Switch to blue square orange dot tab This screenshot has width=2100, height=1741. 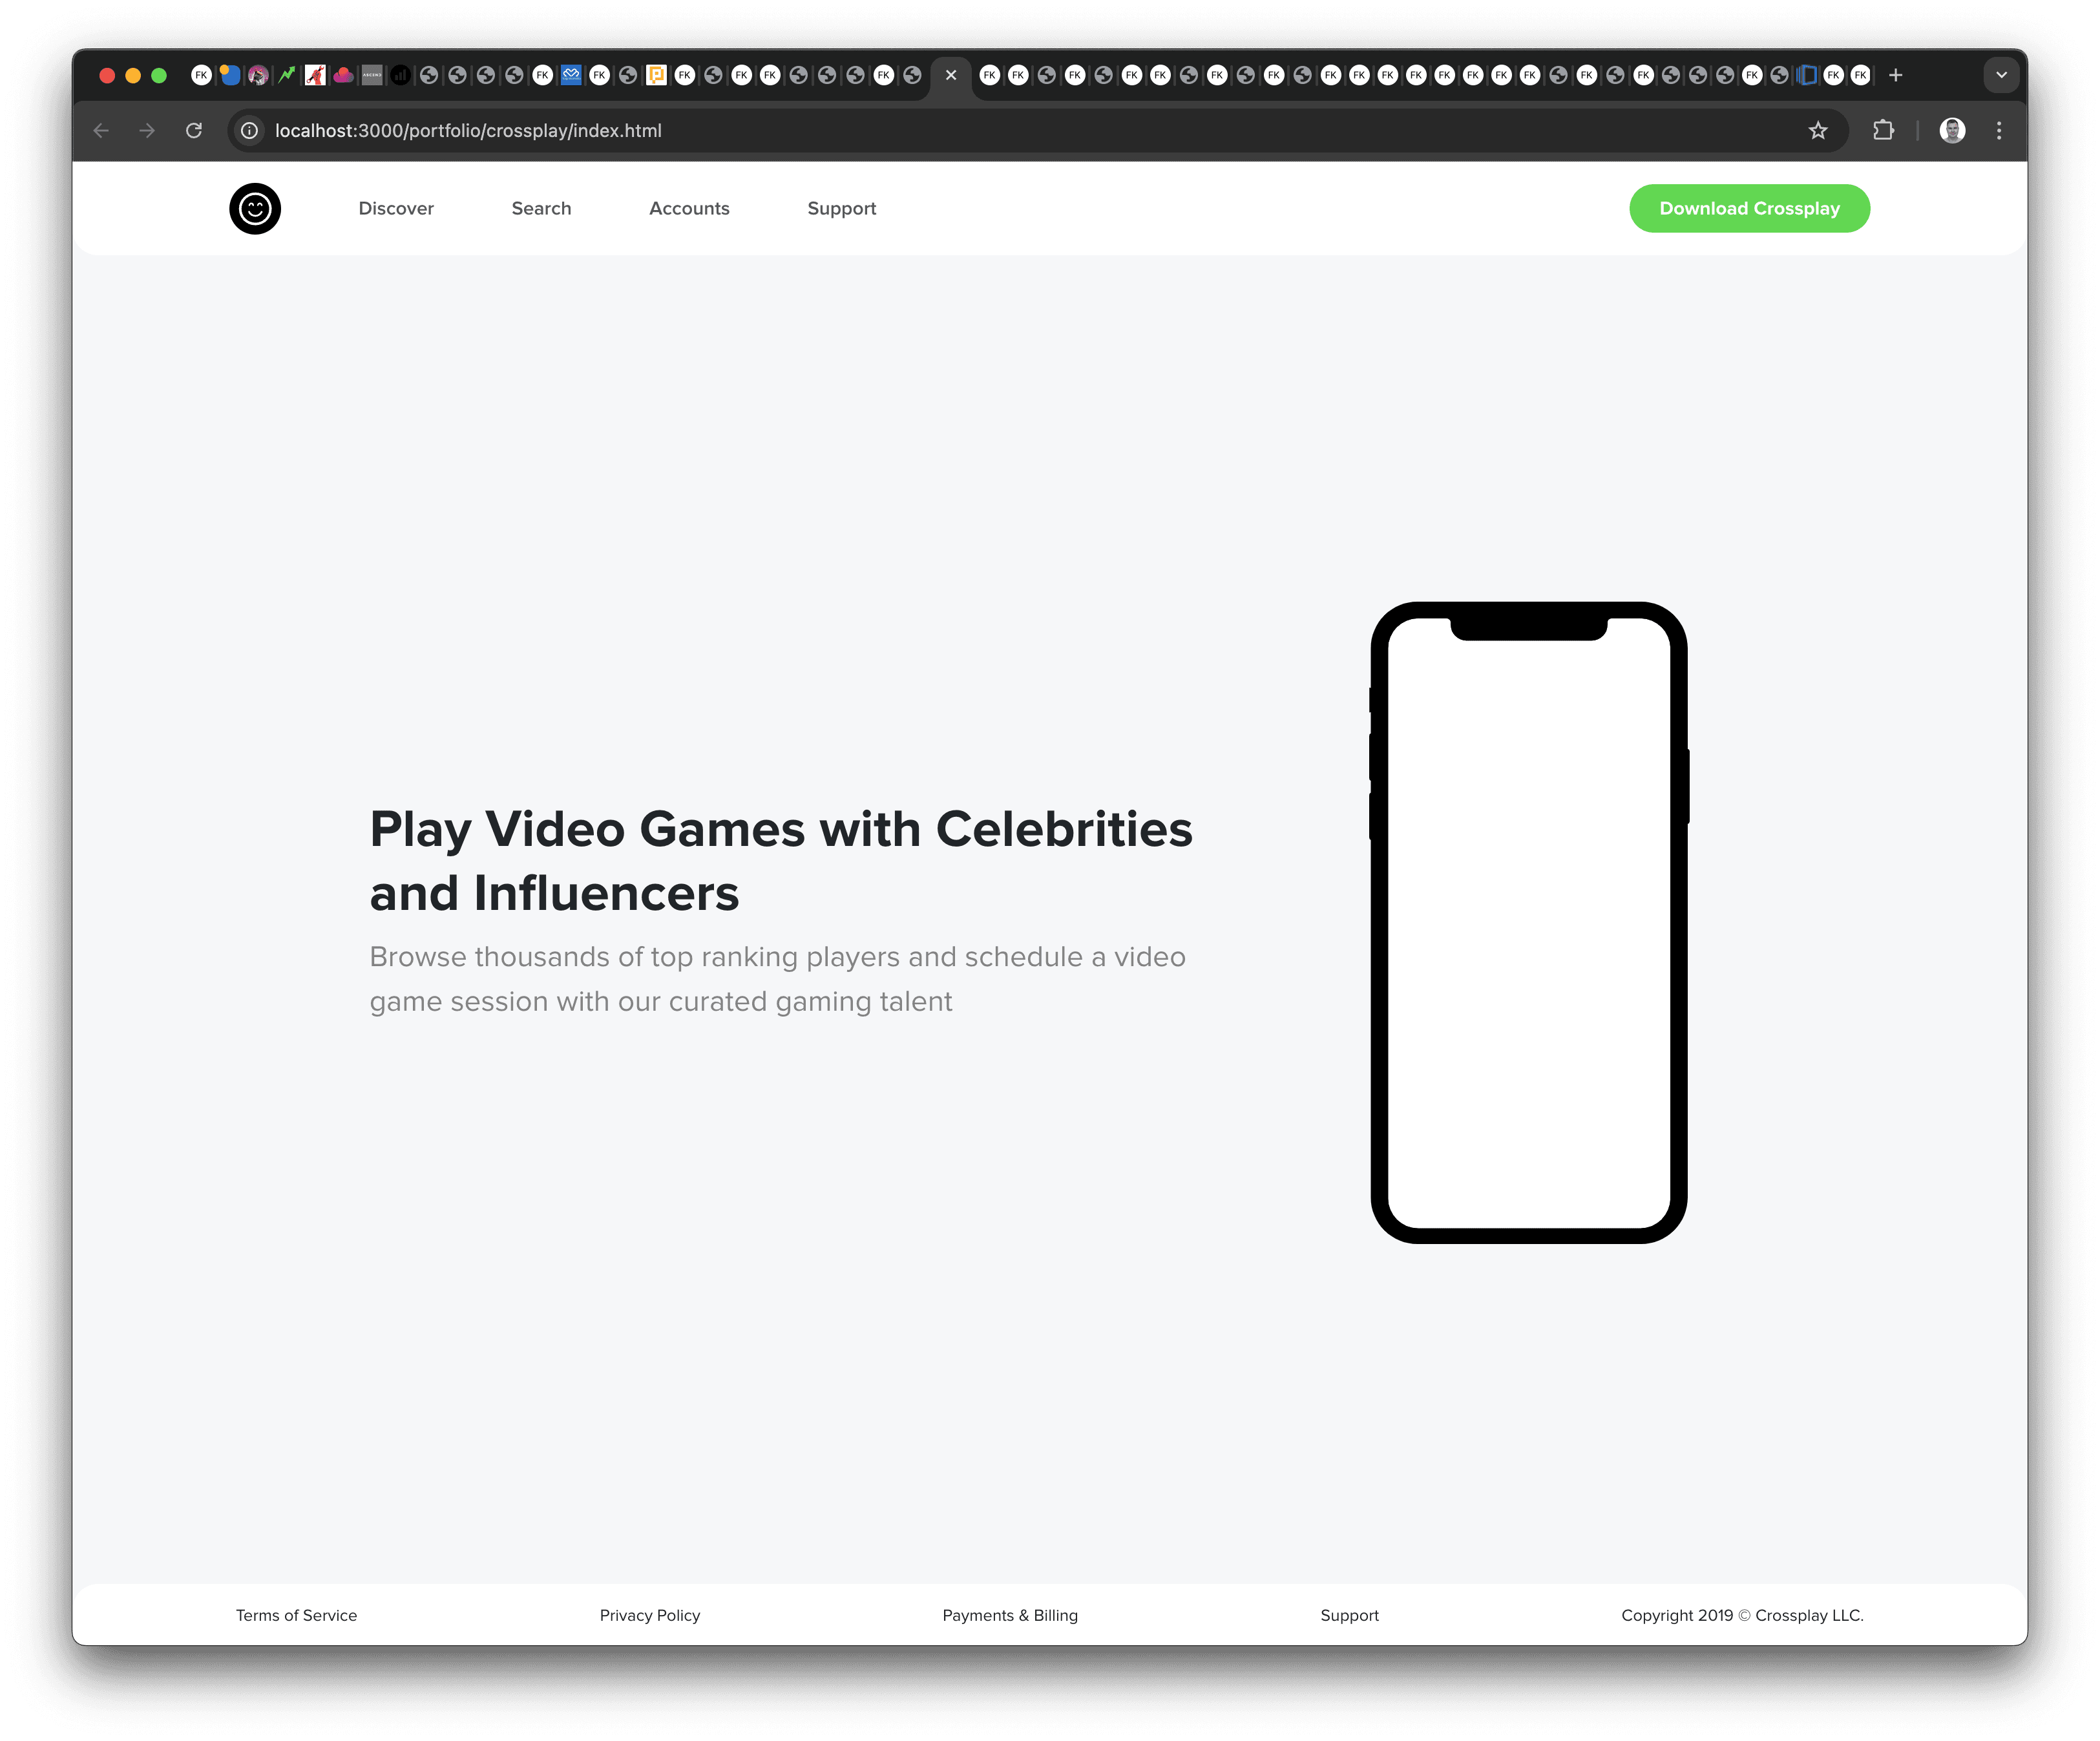[x=230, y=75]
